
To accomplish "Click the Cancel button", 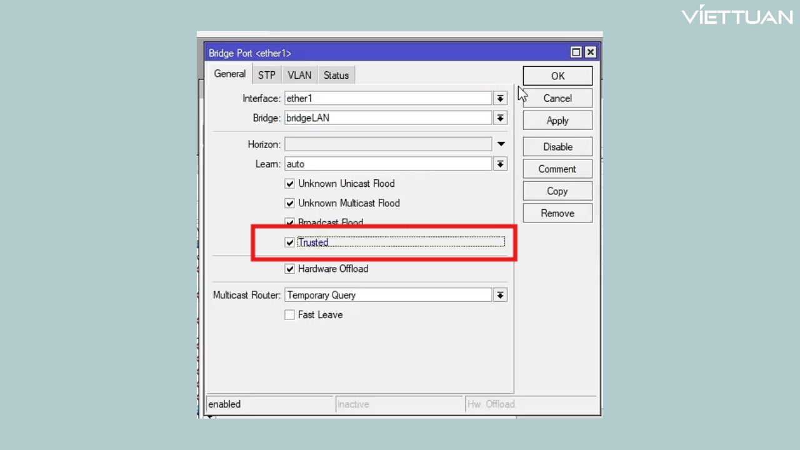I will (557, 98).
